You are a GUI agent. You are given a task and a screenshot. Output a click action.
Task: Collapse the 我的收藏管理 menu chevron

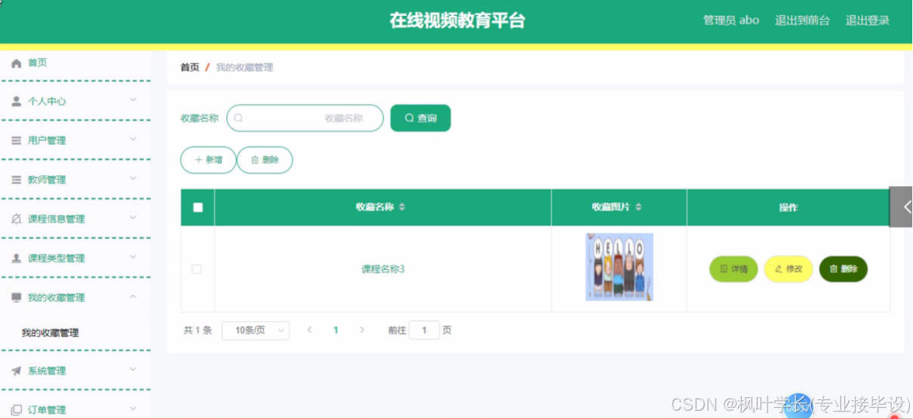133,296
